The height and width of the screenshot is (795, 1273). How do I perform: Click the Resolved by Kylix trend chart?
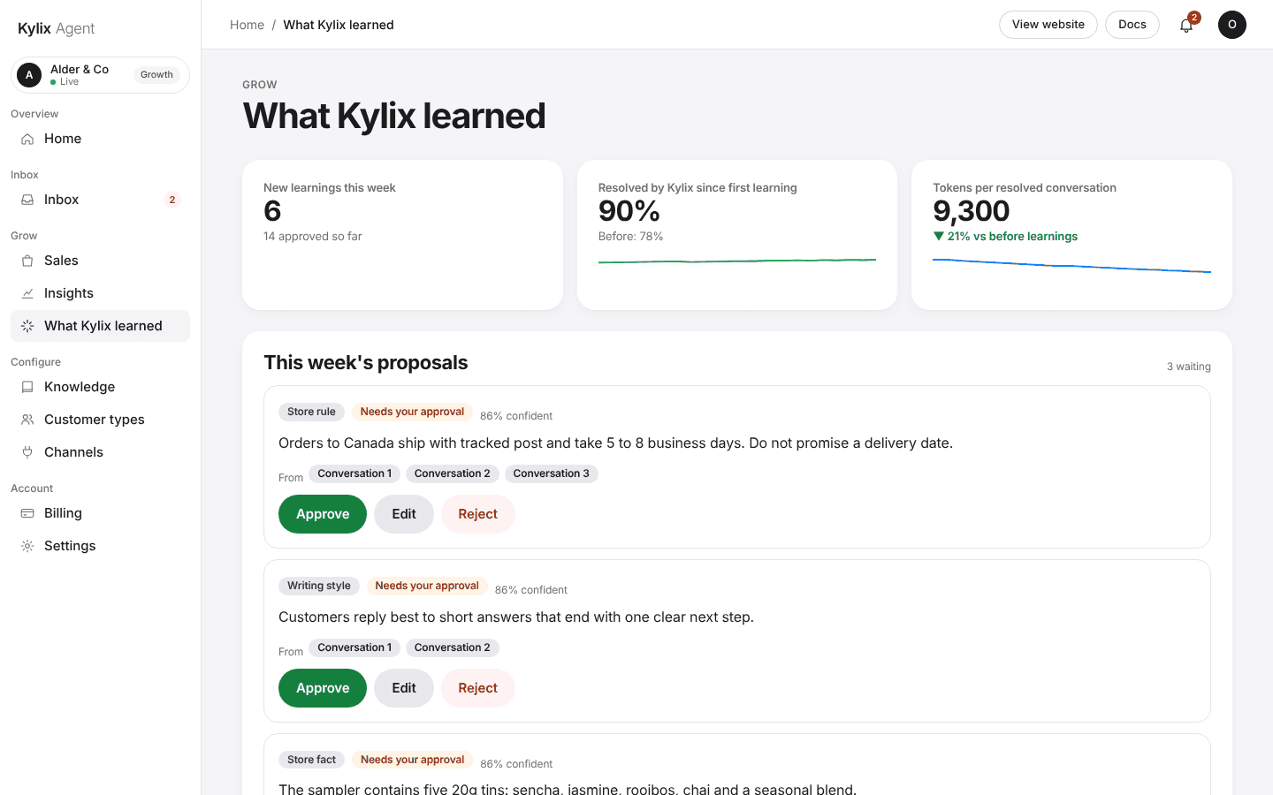tap(736, 261)
